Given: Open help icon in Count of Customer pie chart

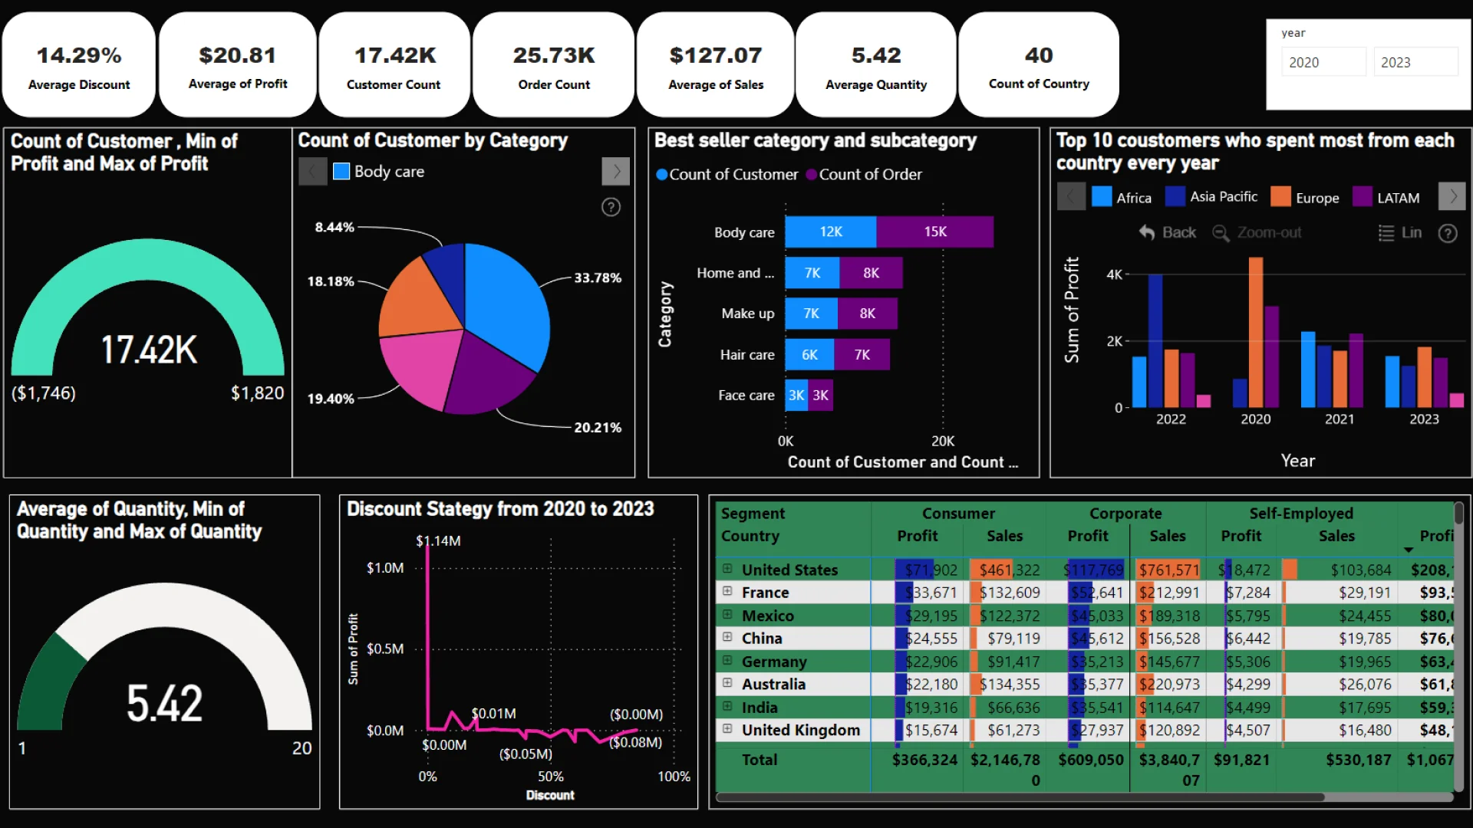Looking at the screenshot, I should tap(611, 207).
